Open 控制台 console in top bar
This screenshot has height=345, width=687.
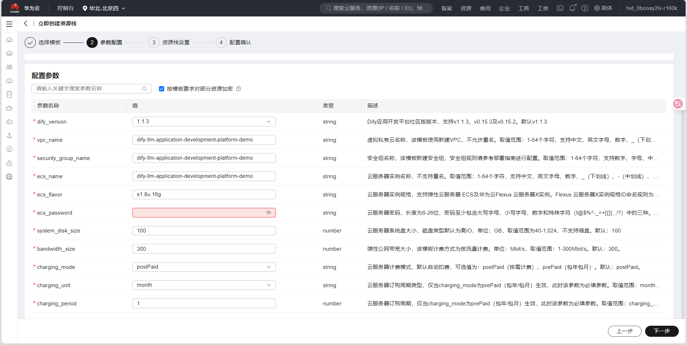click(x=65, y=8)
